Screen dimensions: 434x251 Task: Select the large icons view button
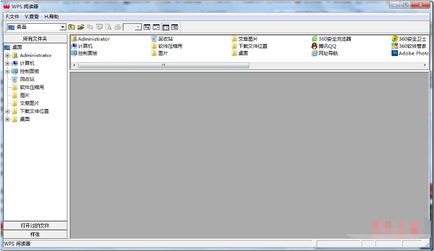(147, 27)
